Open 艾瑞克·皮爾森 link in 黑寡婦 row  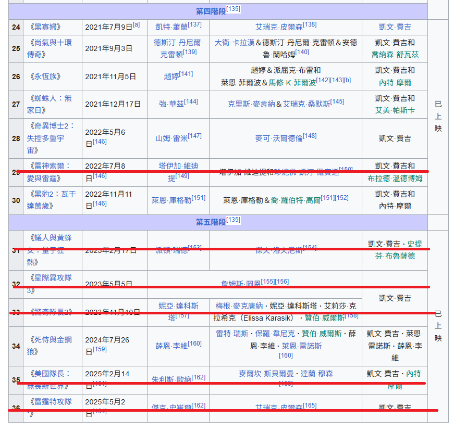coord(279,27)
